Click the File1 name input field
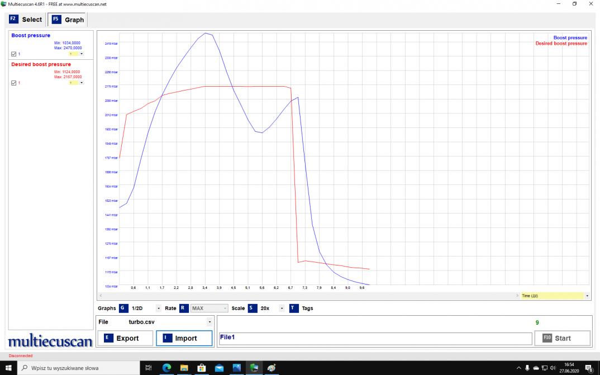The width and height of the screenshot is (600, 375). coord(374,338)
